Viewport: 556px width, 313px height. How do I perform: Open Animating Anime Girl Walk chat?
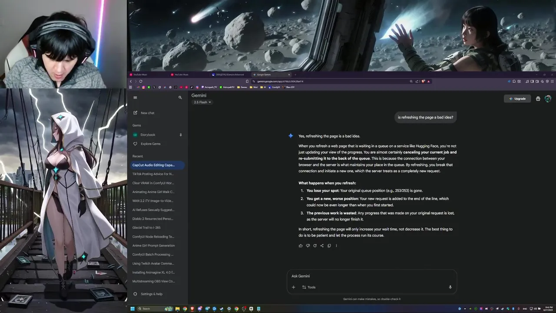point(153,192)
